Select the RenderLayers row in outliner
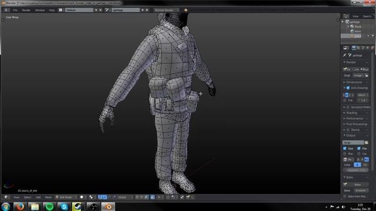376x211 pixels. point(358,26)
